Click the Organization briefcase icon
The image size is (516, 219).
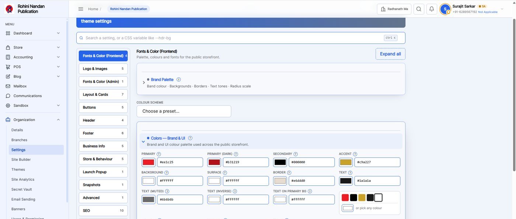[x=8, y=120]
